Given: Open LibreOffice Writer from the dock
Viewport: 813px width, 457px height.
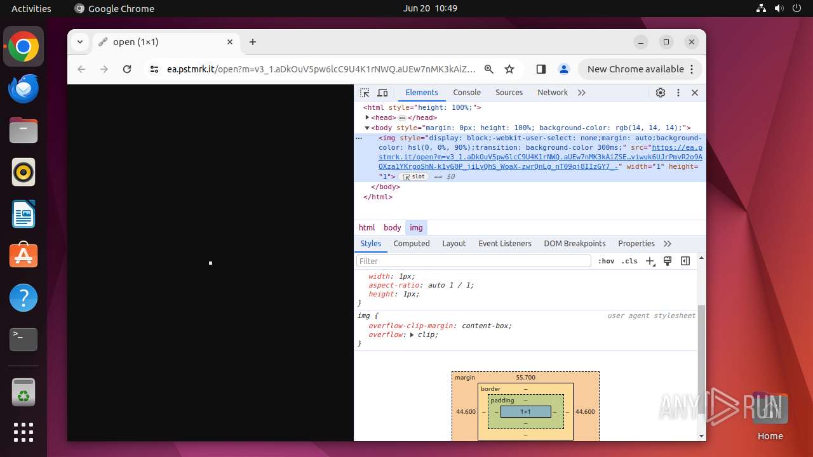Looking at the screenshot, I should click(24, 214).
